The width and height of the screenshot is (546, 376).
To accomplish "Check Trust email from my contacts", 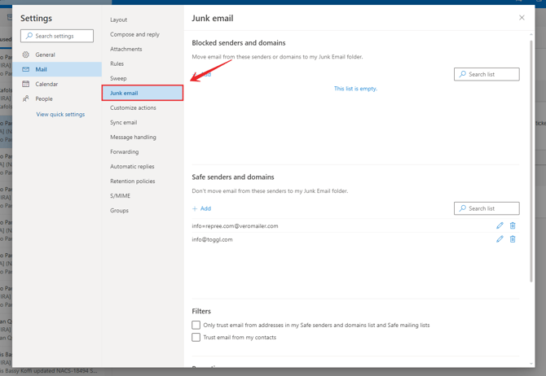I will coord(196,337).
